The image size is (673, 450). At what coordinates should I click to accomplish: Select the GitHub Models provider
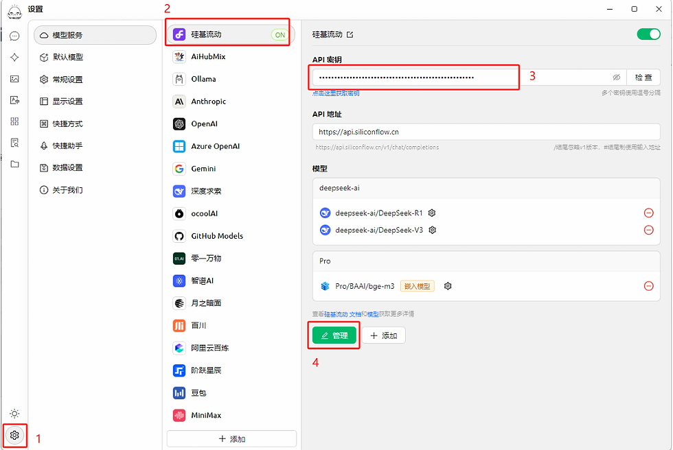(231, 236)
